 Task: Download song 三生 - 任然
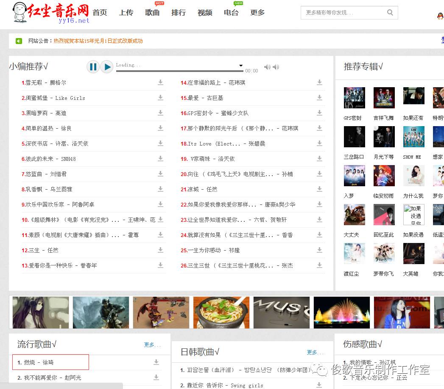[x=161, y=250]
